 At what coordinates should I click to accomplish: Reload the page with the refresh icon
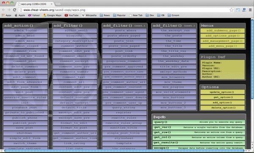pos(14,10)
